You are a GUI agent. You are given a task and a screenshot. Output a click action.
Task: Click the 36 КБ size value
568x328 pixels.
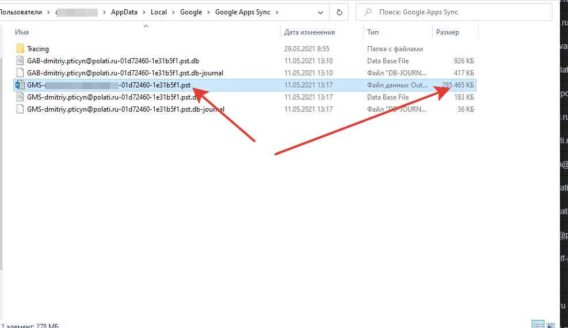pos(466,109)
